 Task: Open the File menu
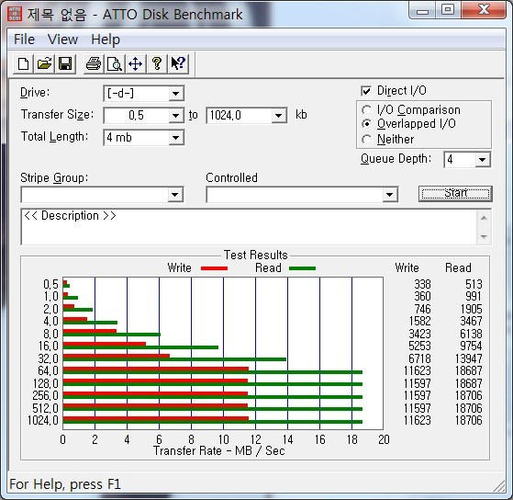[x=24, y=40]
